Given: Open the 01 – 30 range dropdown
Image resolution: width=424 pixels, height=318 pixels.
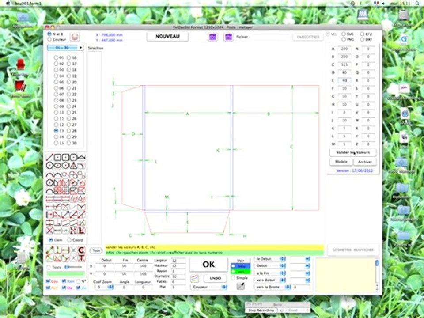Looking at the screenshot, I should click(x=65, y=48).
